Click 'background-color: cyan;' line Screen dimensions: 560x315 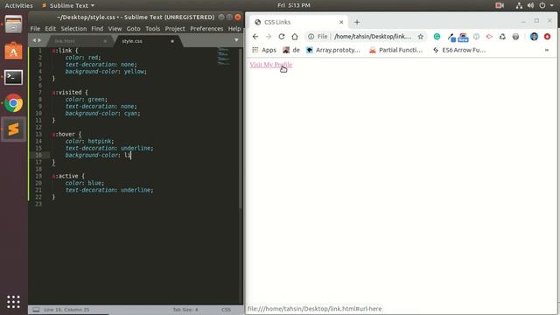pyautogui.click(x=102, y=113)
